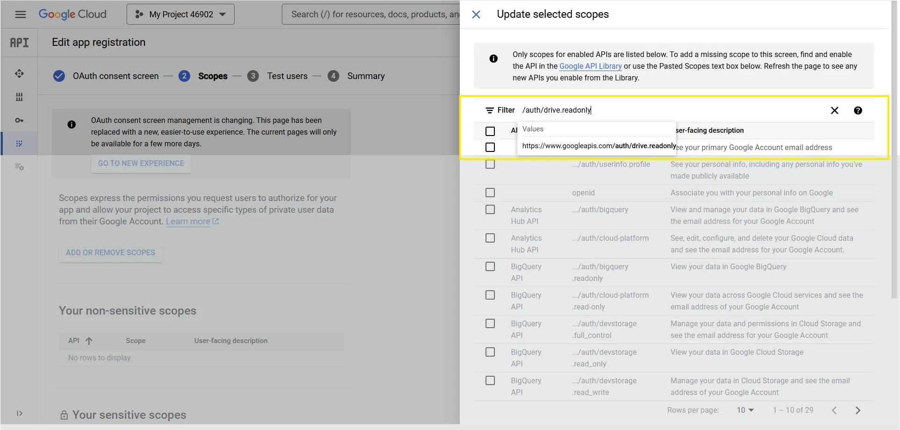900x430 pixels.
Task: Check BigQuery cloud-platform.read-only row
Action: 490,295
